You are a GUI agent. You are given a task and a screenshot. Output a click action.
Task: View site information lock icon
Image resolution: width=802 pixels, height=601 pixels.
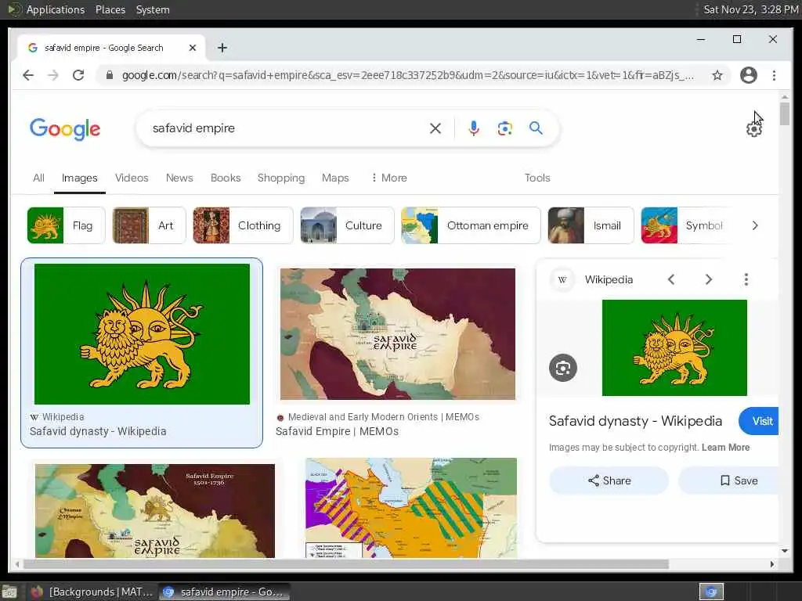(109, 75)
